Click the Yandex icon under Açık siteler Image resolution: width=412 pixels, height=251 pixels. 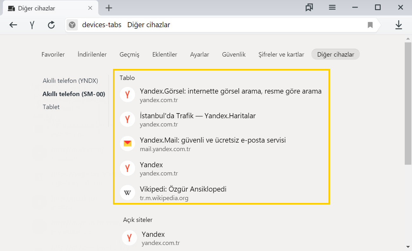(129, 238)
